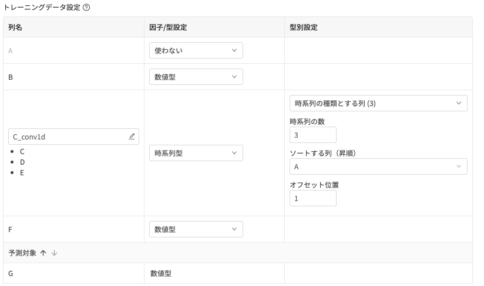Expand the 時系列の種類とする列 (3) dropdown
The height and width of the screenshot is (286, 484).
click(x=378, y=103)
